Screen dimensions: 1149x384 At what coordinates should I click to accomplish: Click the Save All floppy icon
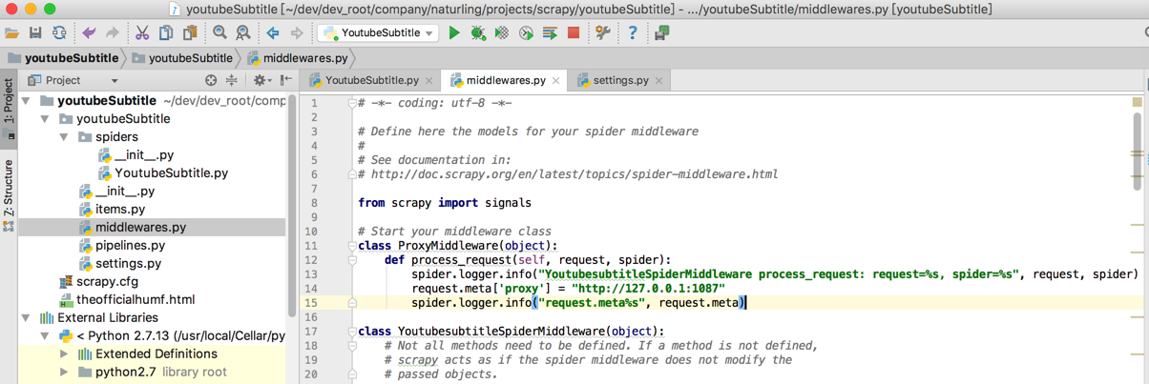pyautogui.click(x=35, y=32)
